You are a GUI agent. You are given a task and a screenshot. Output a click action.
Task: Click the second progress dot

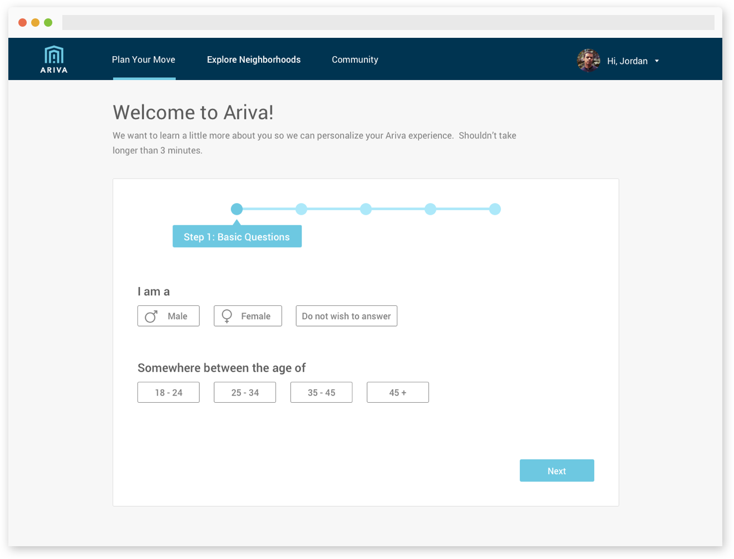click(302, 209)
